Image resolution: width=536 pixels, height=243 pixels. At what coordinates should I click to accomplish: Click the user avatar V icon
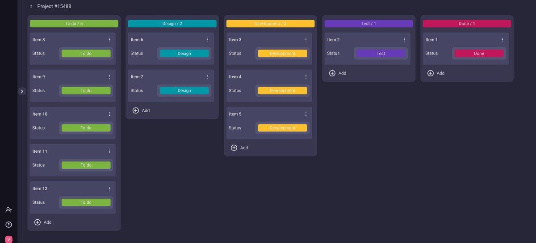pos(8,239)
